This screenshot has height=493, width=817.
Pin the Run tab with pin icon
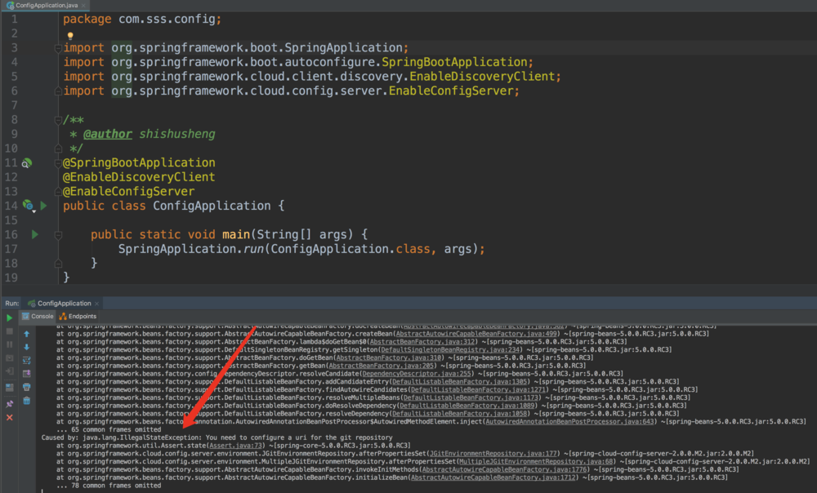point(9,403)
